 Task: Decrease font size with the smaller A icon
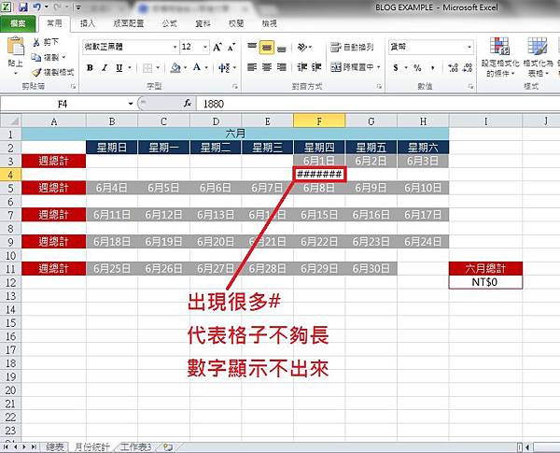pyautogui.click(x=231, y=47)
